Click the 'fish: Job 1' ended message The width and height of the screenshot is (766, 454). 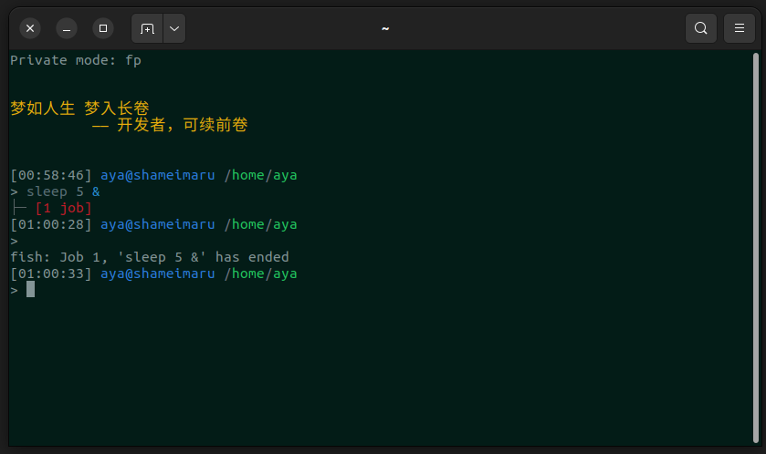(150, 257)
